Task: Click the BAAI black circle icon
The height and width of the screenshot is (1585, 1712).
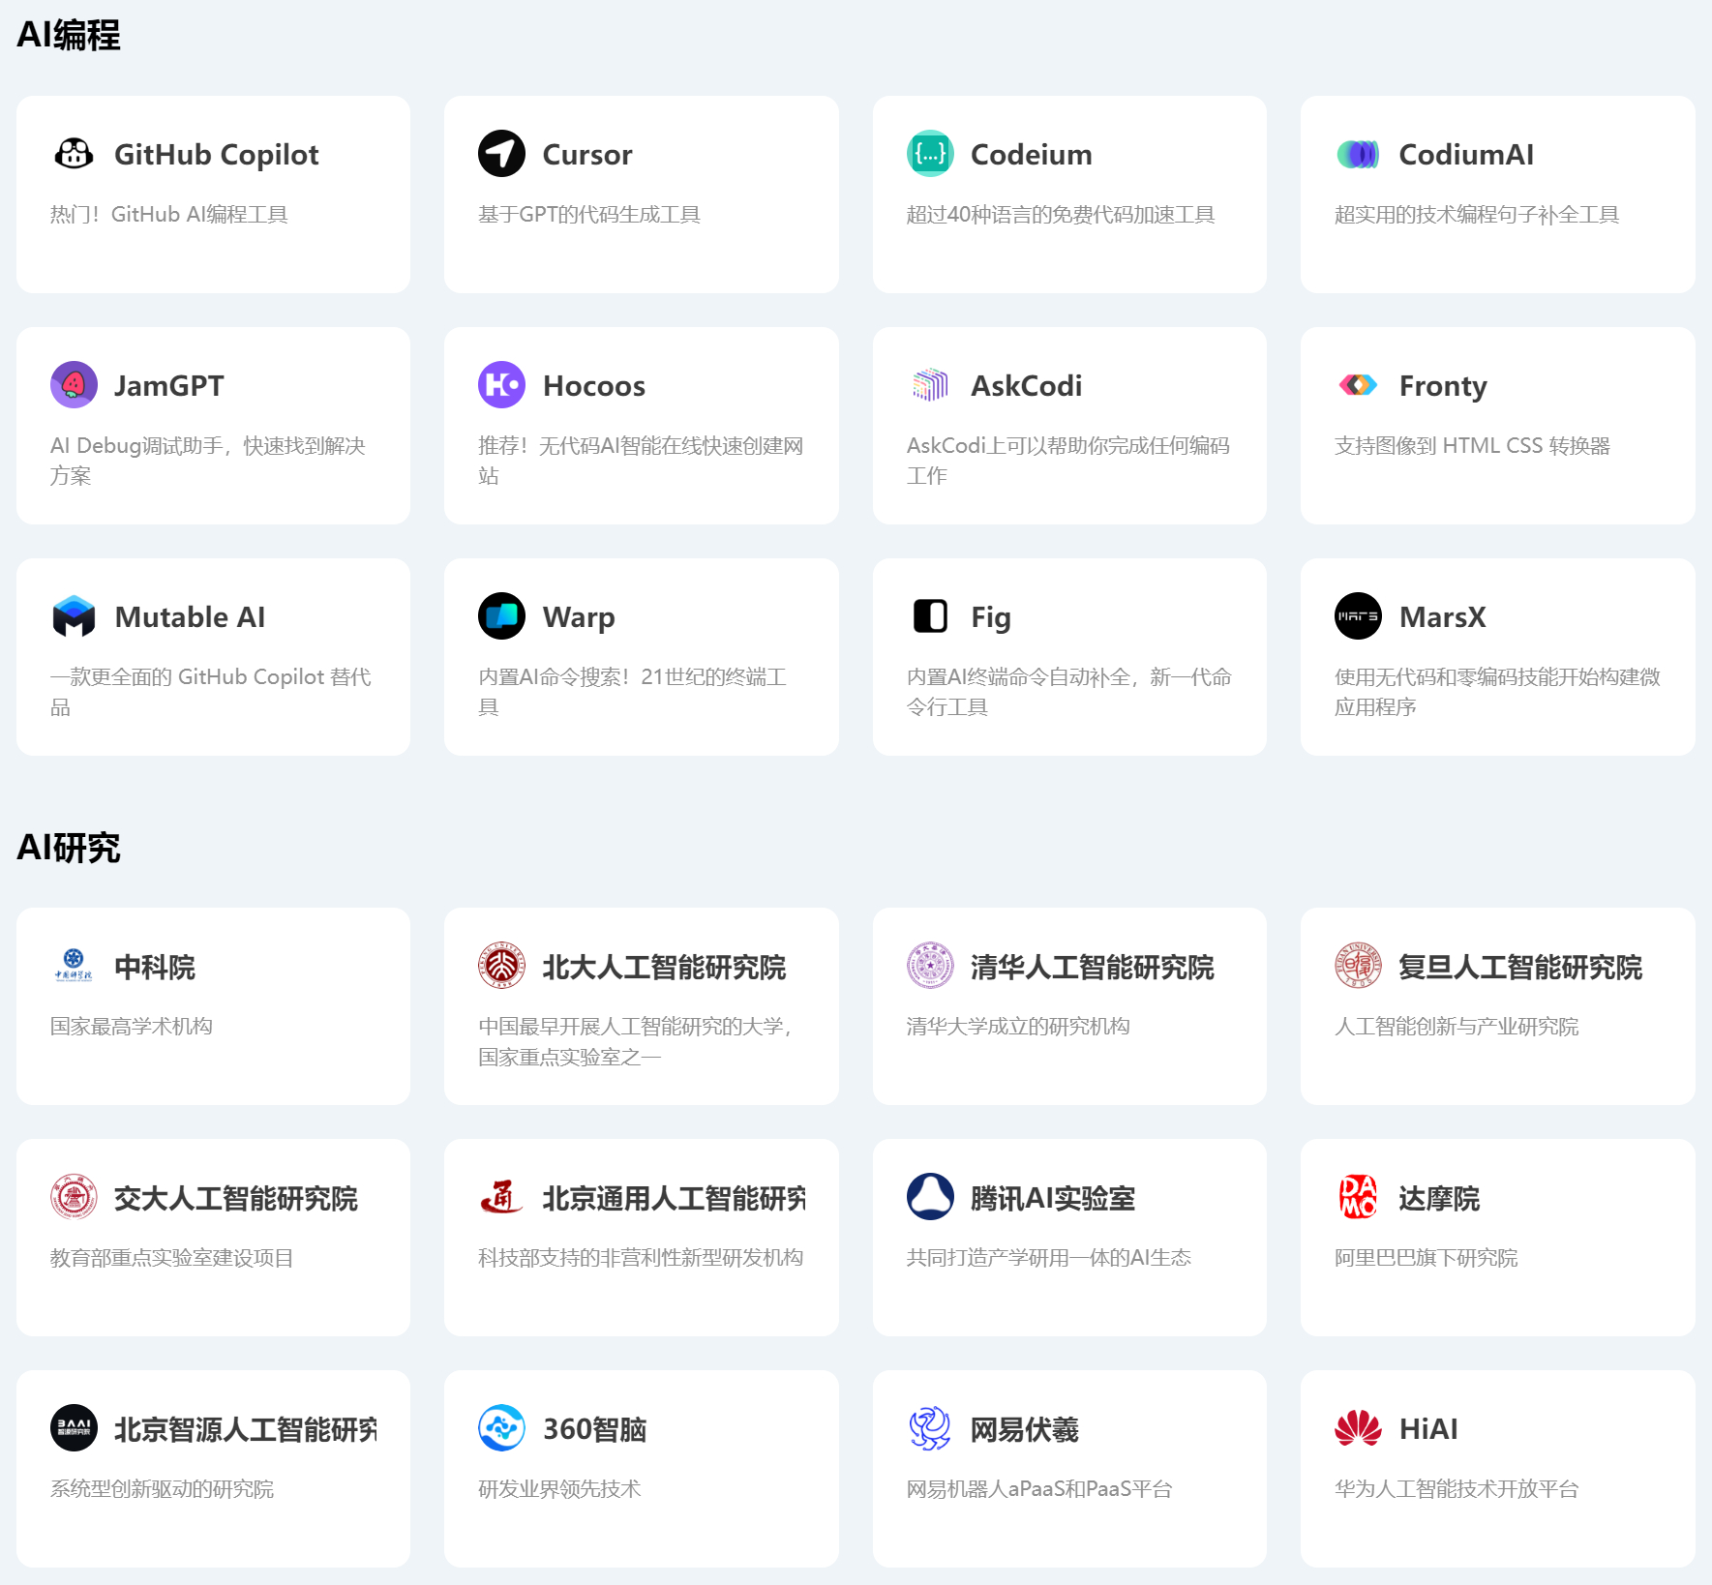Action: coord(74,1428)
